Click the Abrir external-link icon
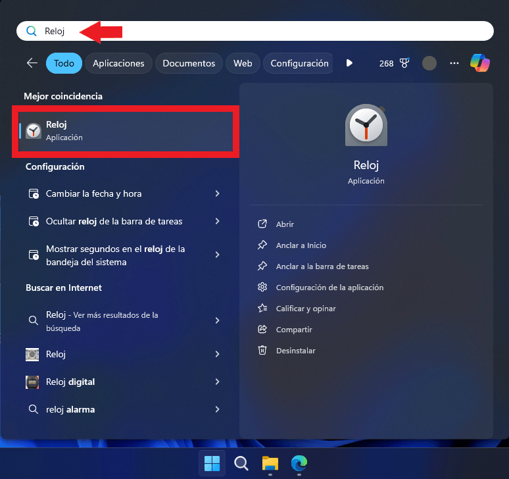The width and height of the screenshot is (509, 479). (262, 224)
